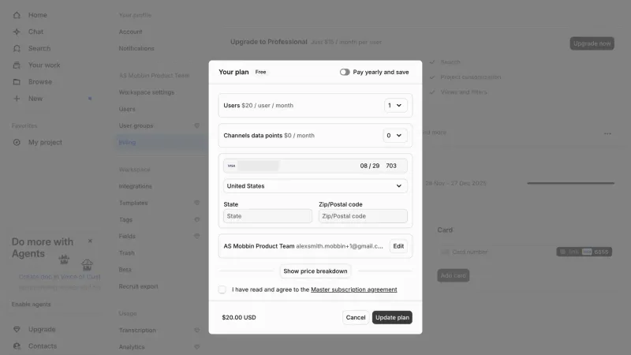
Task: Open the Master subscription agreement link
Action: pyautogui.click(x=353, y=290)
